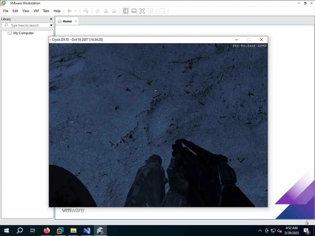Click the Meet Now tray icon

pyautogui.click(x=267, y=231)
